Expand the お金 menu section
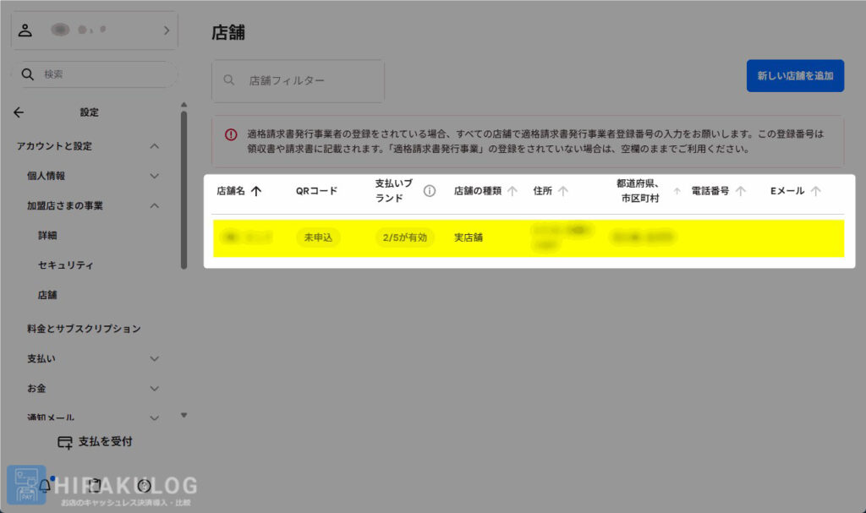 [x=154, y=389]
